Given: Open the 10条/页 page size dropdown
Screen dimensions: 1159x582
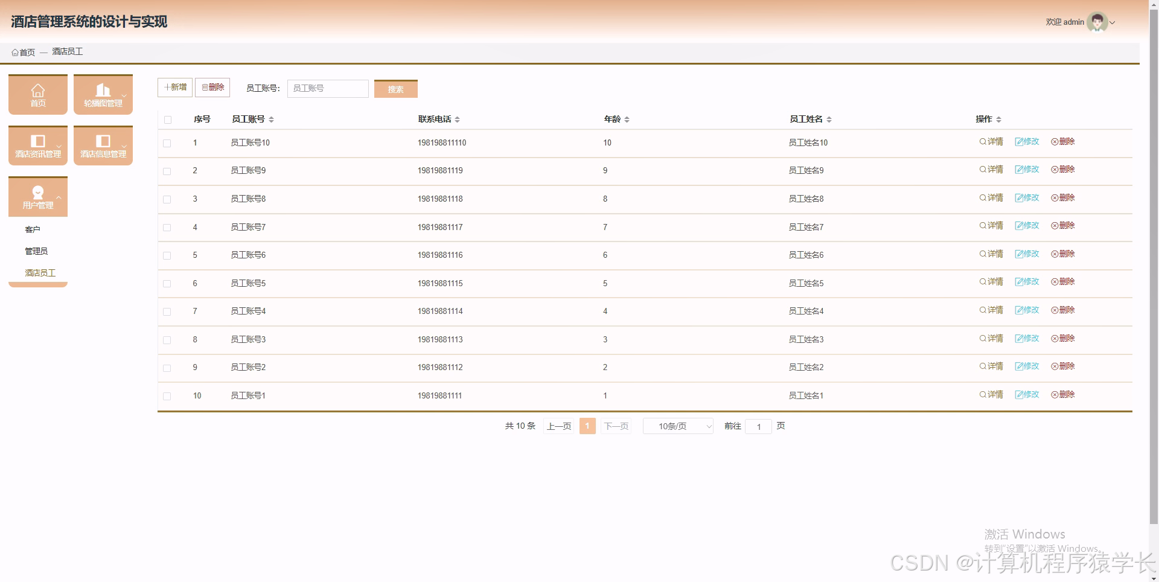Looking at the screenshot, I should click(x=678, y=426).
